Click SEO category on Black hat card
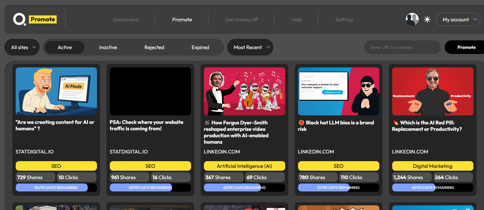The width and height of the screenshot is (484, 210). point(339,166)
